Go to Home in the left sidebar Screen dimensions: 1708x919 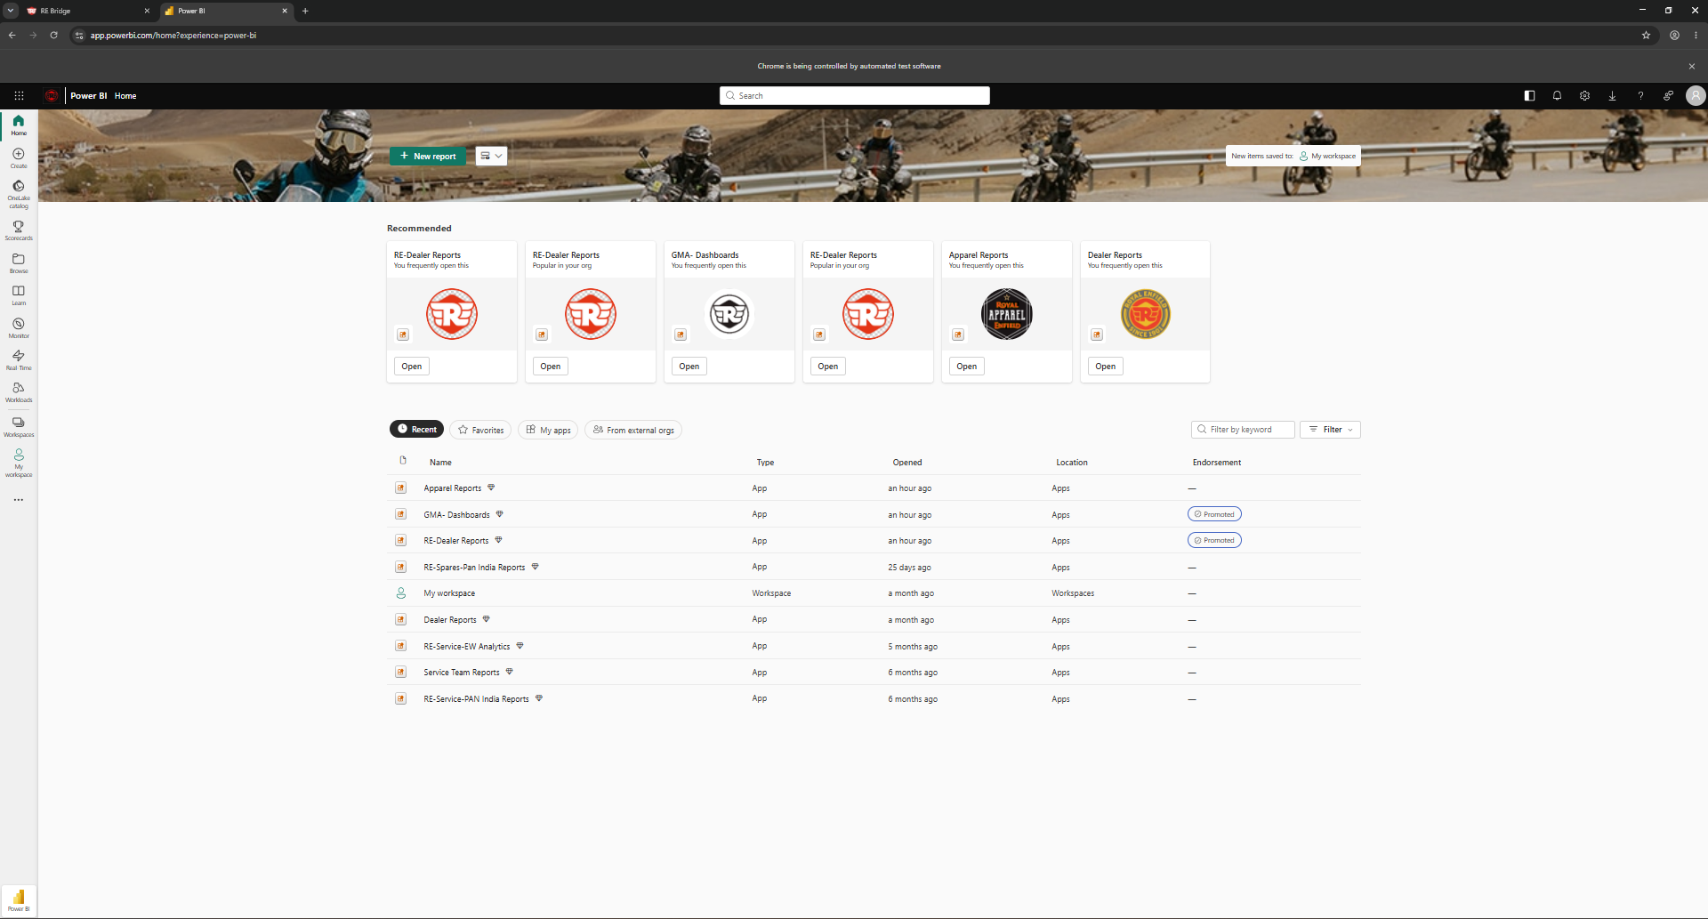[x=19, y=125]
